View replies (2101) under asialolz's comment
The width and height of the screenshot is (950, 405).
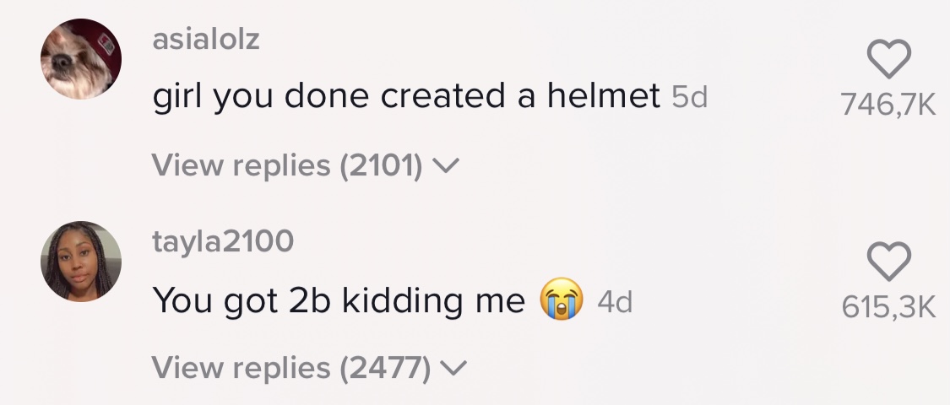coord(287,165)
